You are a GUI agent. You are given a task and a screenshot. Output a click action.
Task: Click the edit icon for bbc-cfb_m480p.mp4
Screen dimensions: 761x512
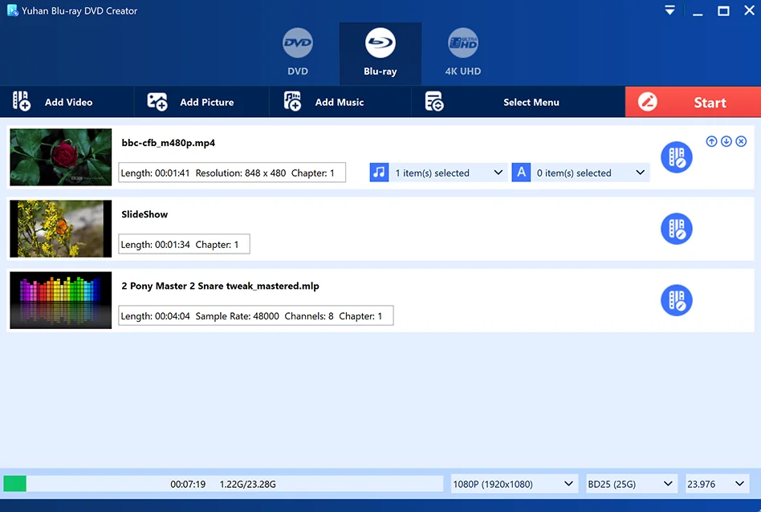pos(676,157)
